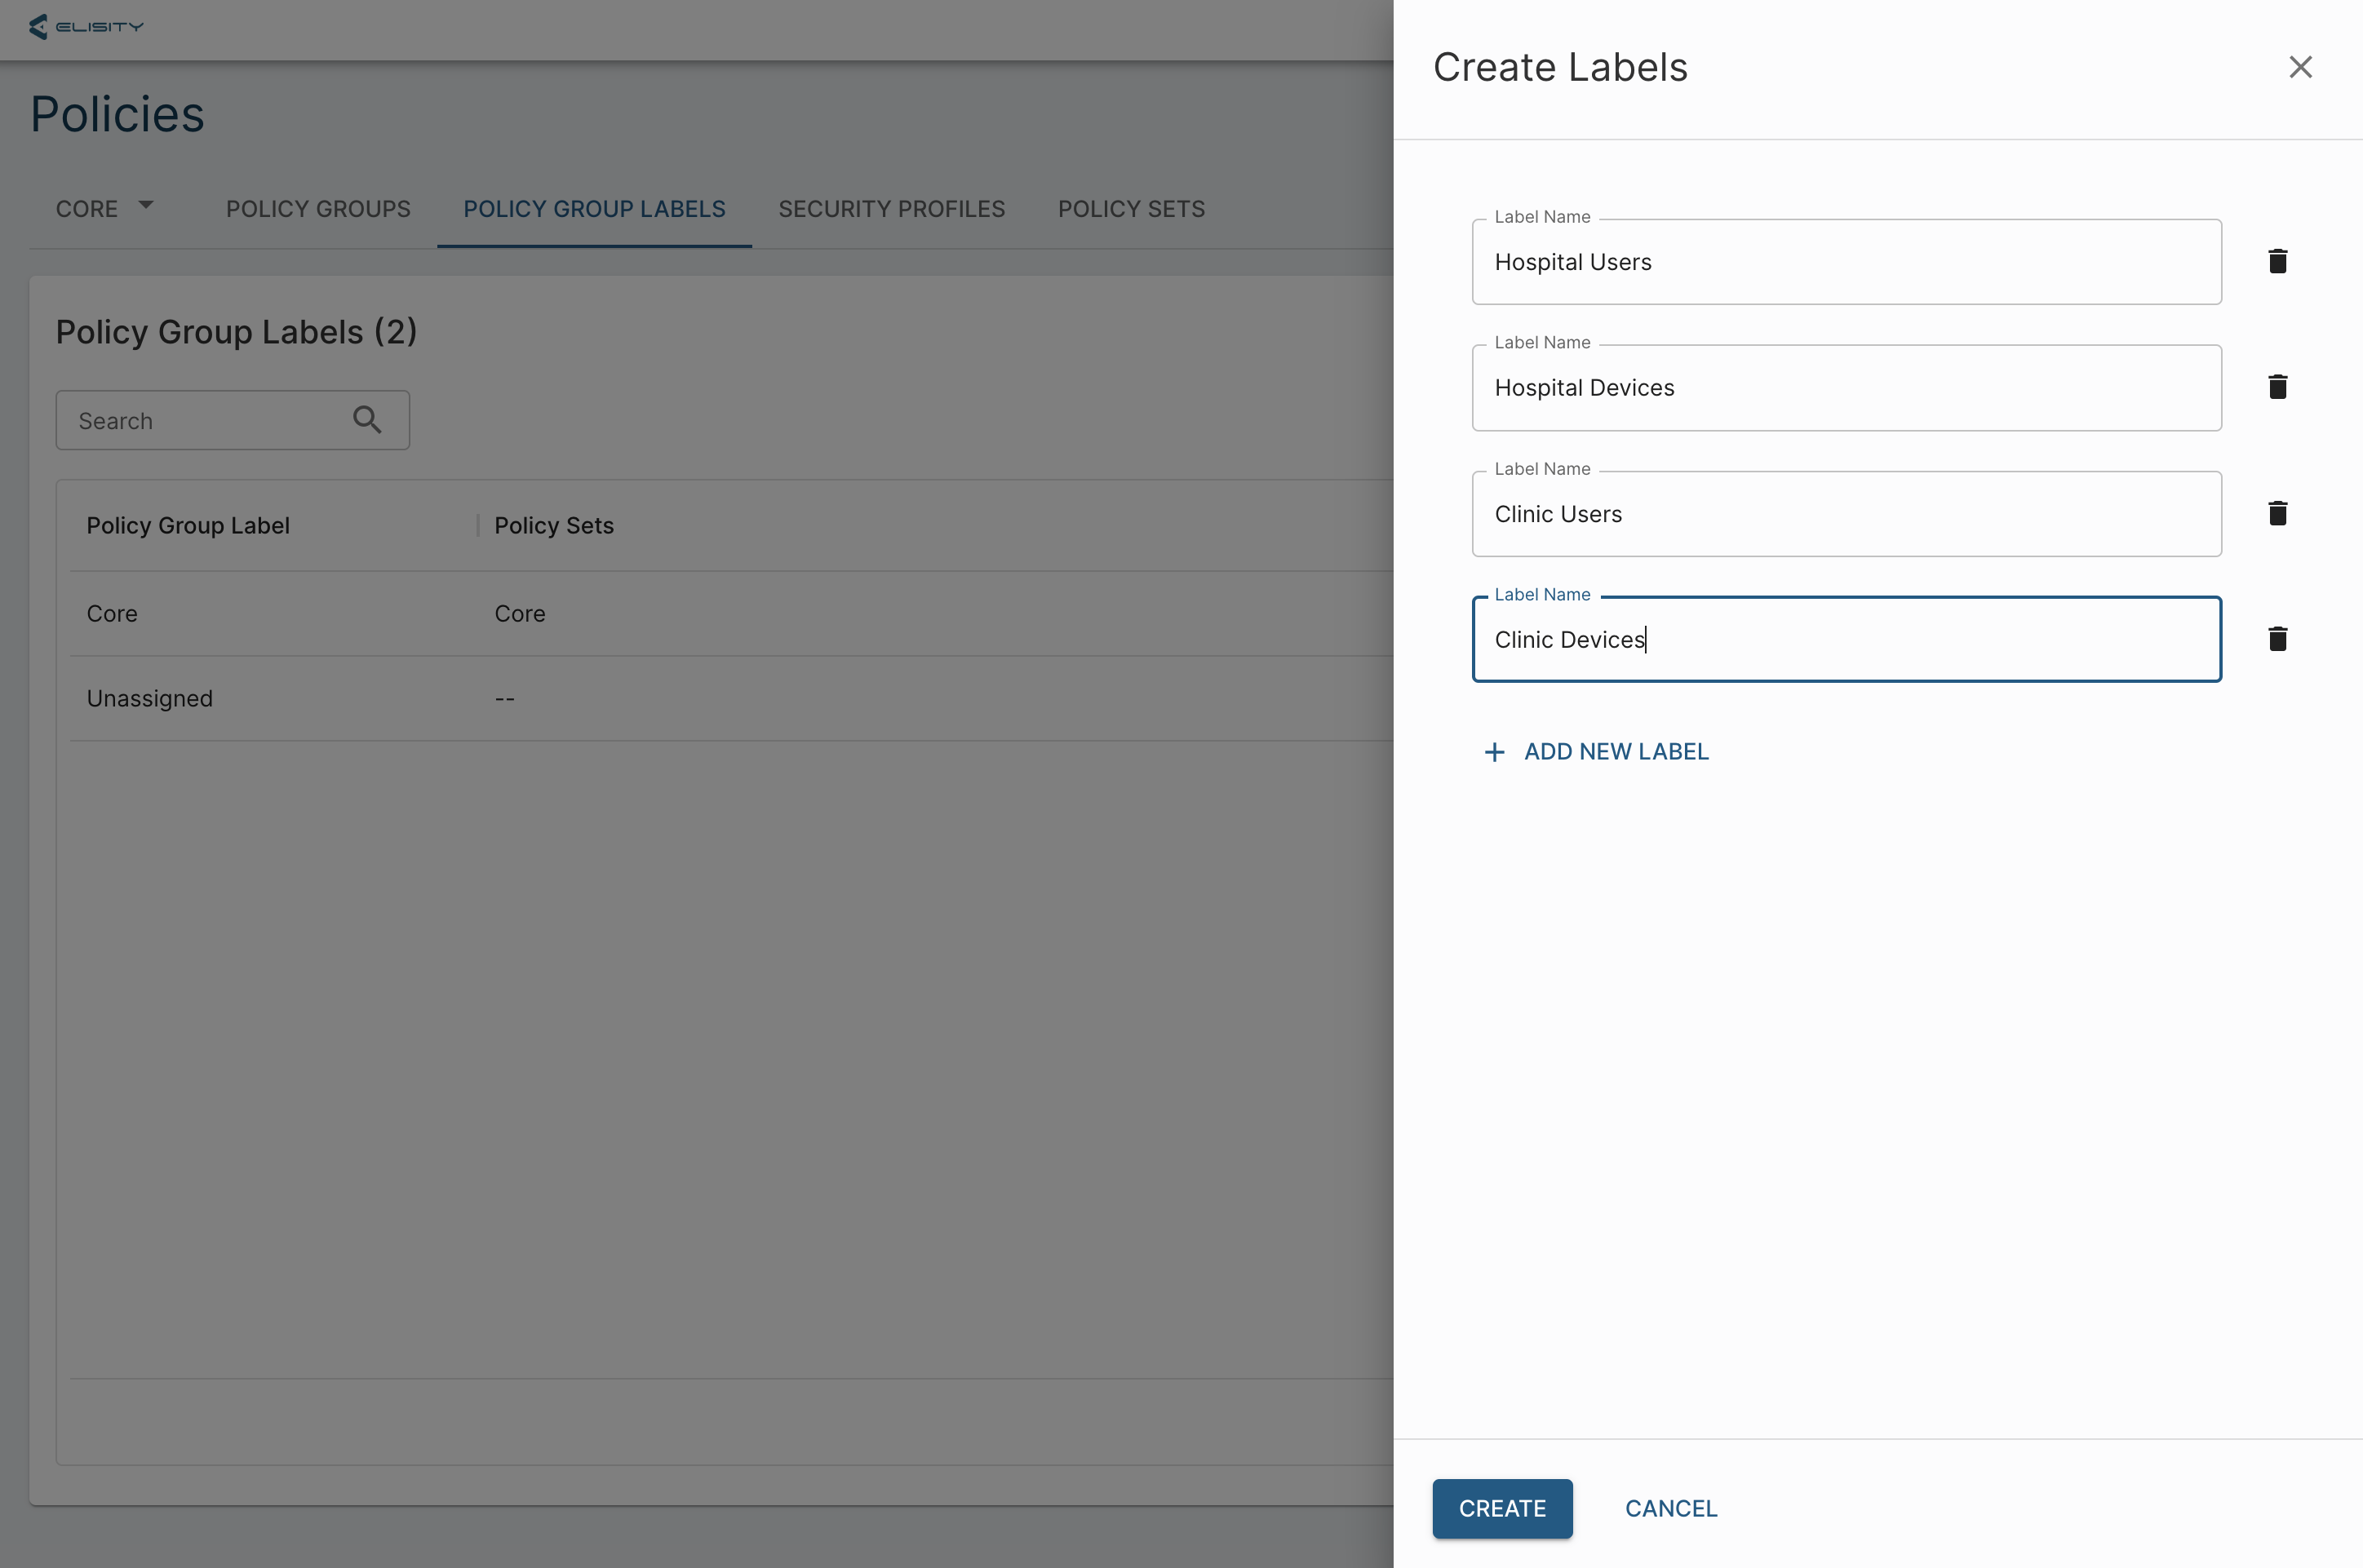Click the -- cell in Unassigned row
This screenshot has height=1568, width=2363.
(504, 699)
